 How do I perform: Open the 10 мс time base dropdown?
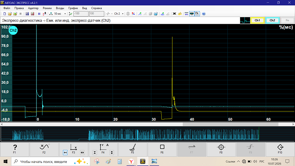[65, 14]
